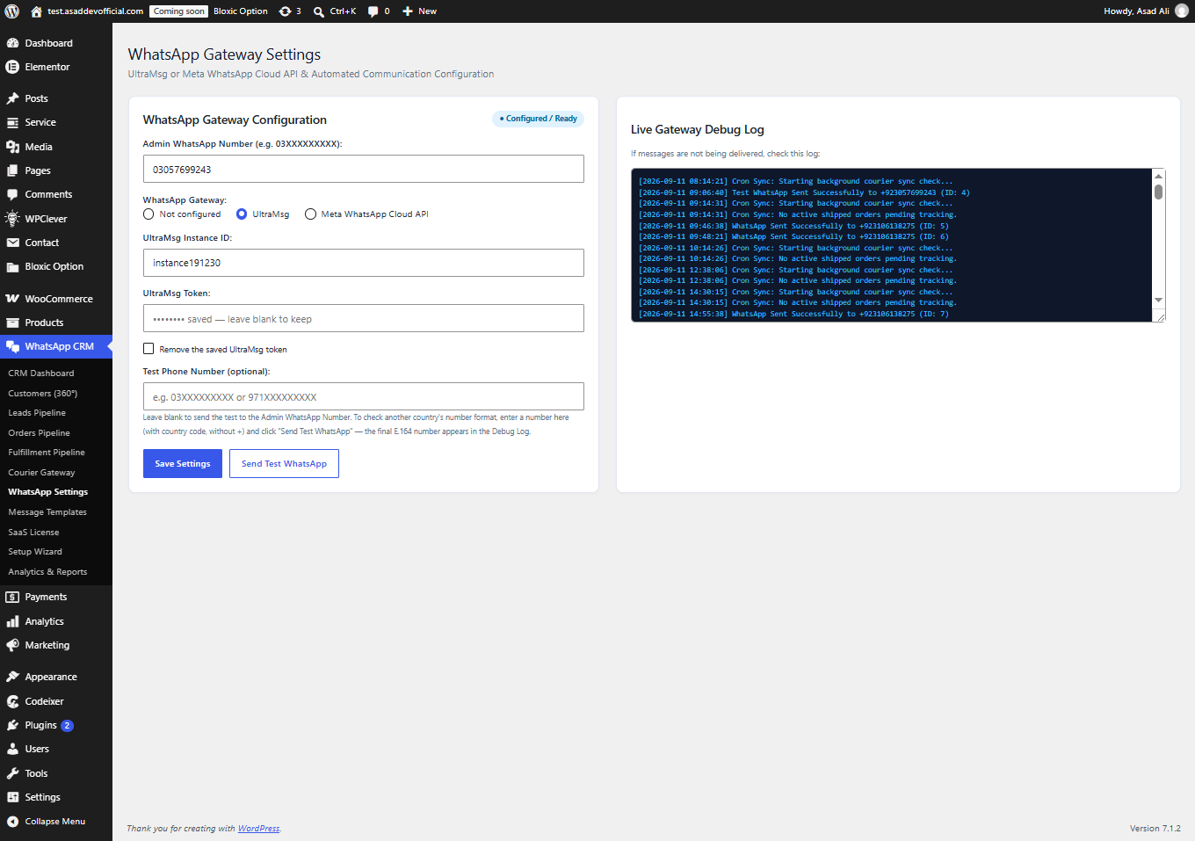The width and height of the screenshot is (1195, 841).
Task: Click the Version 7.1.2 footer text
Action: tap(1155, 829)
